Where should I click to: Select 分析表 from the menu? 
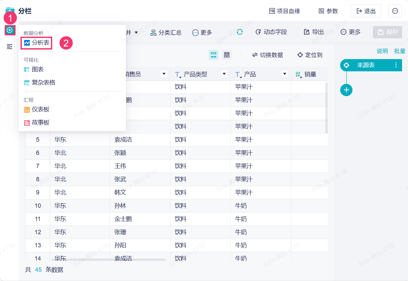37,43
